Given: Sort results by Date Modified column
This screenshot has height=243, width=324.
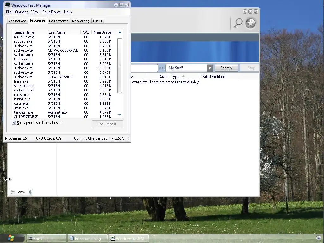Looking at the screenshot, I should (219, 77).
